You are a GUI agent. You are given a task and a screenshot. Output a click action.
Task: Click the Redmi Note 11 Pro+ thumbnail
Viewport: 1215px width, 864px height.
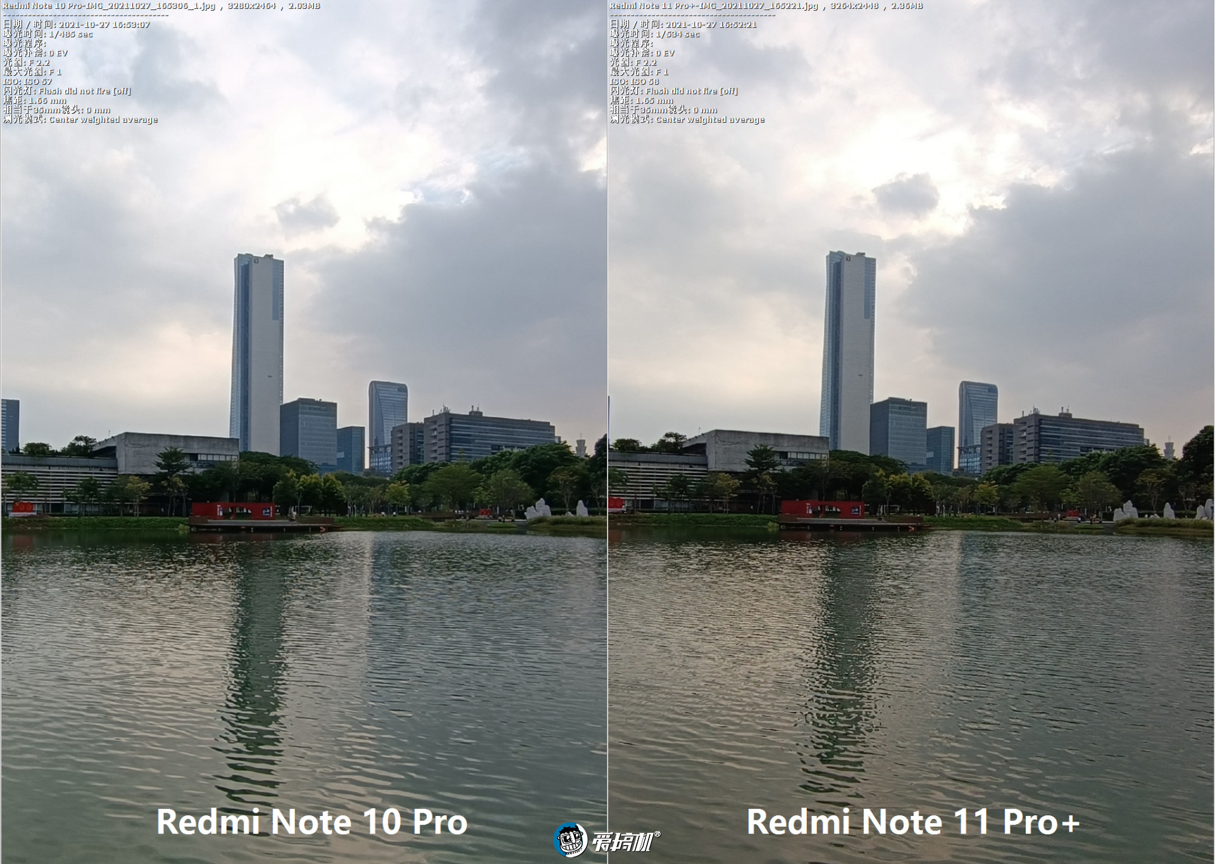(x=912, y=432)
